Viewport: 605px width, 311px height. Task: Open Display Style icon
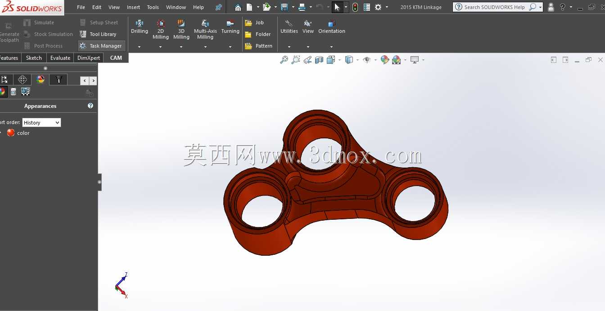(349, 60)
